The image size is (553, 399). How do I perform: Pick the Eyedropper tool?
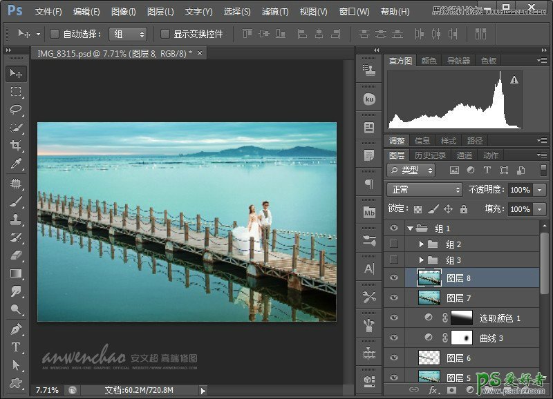click(x=17, y=164)
